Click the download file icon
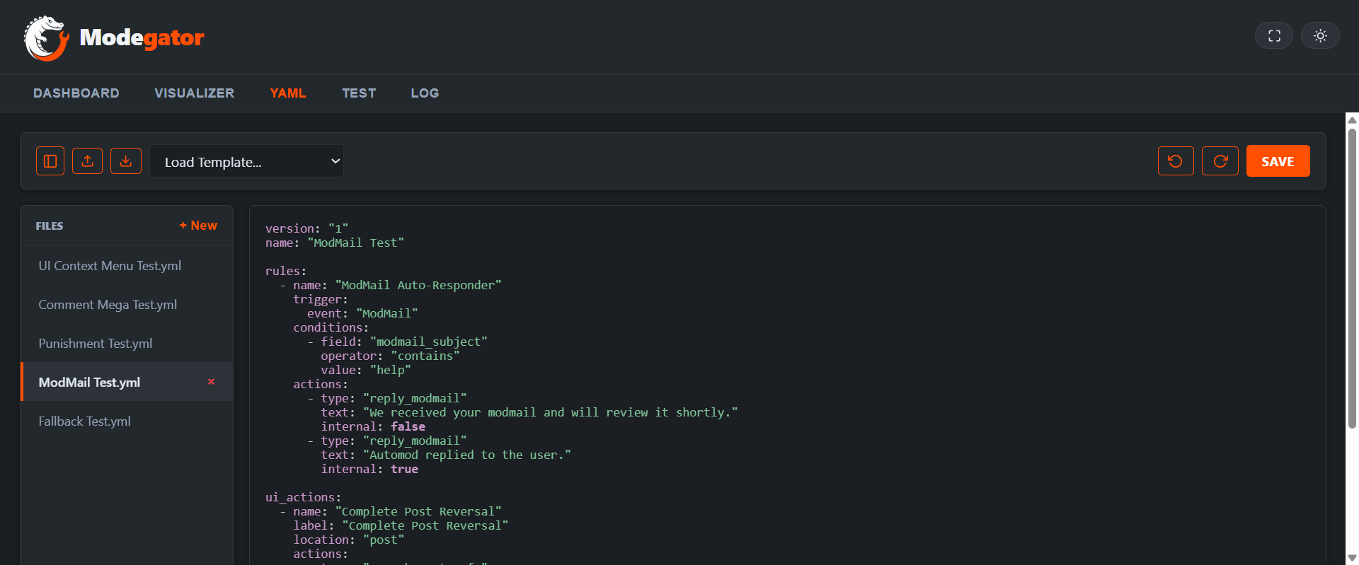 [126, 161]
